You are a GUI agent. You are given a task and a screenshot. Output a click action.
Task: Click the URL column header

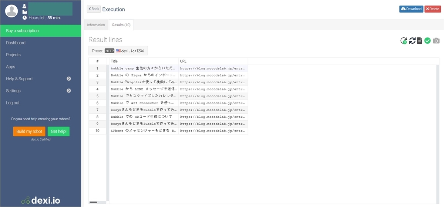213,61
